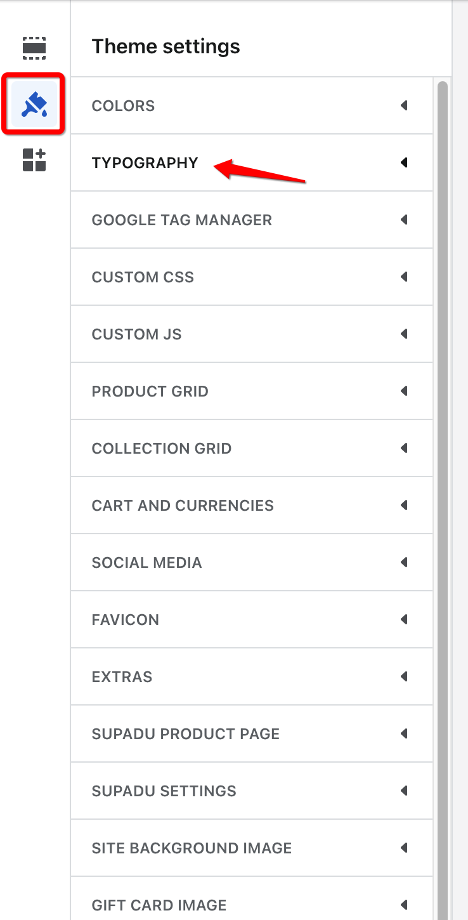Open SITE BACKGROUND IMAGE settings

[x=252, y=848]
